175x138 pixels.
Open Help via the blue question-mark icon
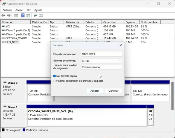(x=23, y=16)
